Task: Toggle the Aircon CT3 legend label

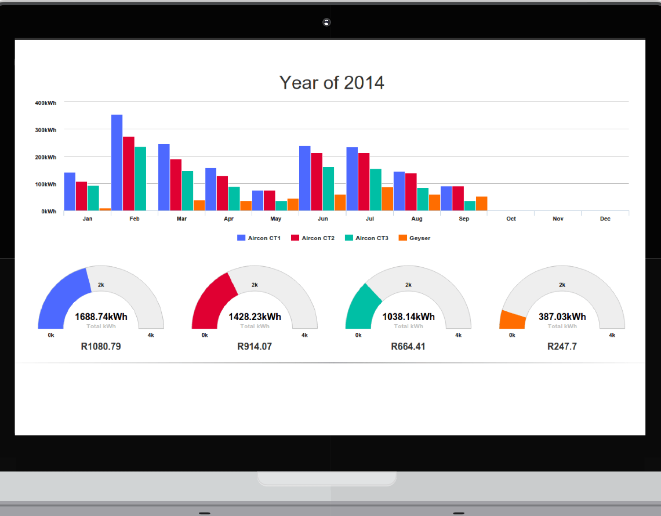Action: click(372, 238)
